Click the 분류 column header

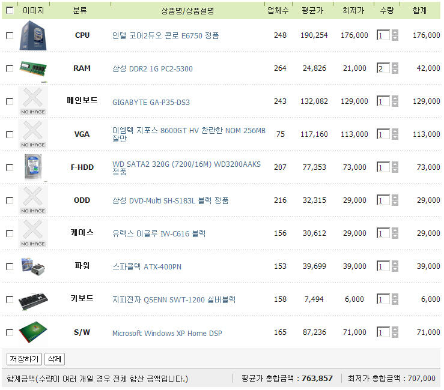[80, 10]
